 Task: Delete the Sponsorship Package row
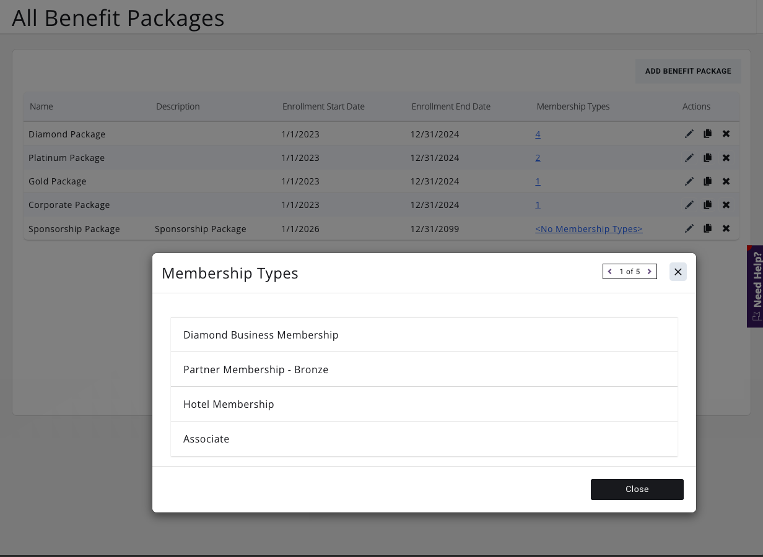726,228
